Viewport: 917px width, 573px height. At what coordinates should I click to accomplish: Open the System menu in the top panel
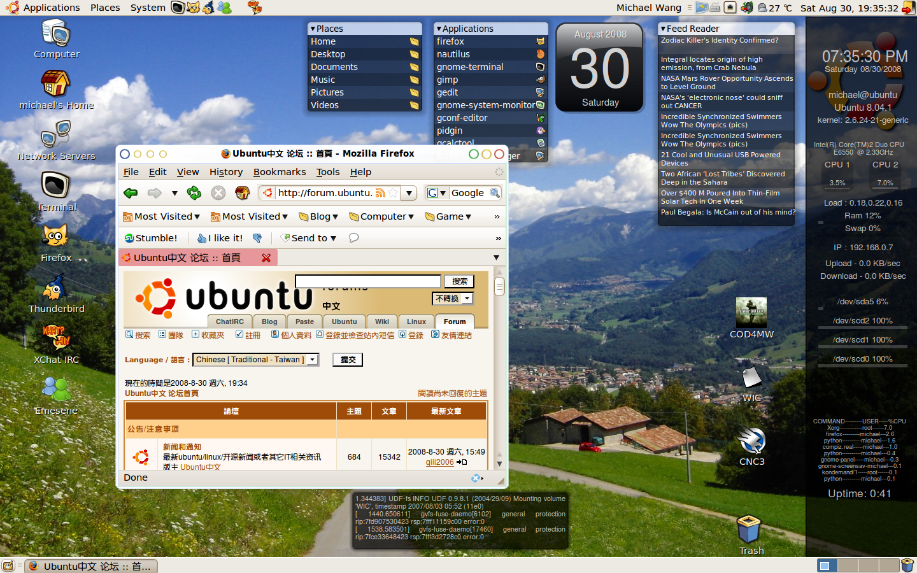pos(148,8)
